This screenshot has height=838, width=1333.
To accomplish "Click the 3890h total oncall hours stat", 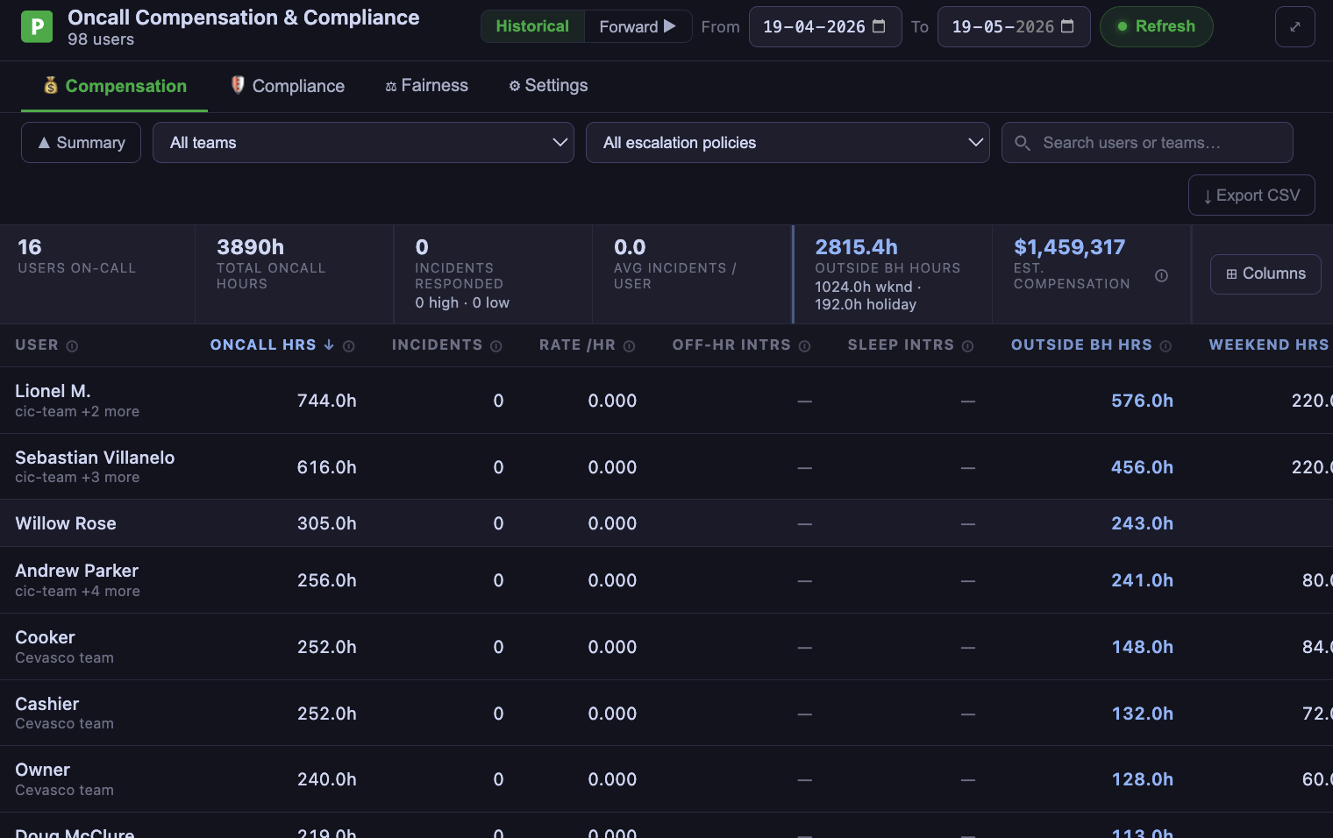I will 250,247.
